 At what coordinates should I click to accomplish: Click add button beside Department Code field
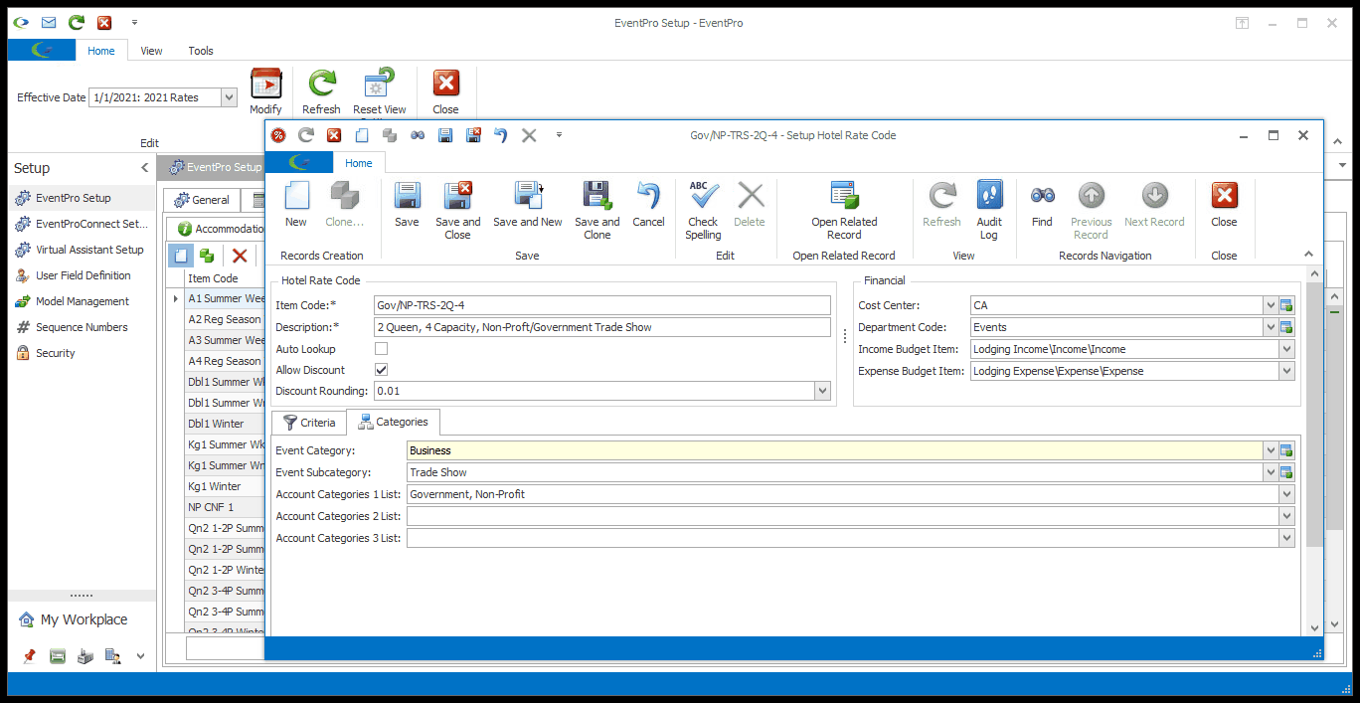click(1286, 327)
